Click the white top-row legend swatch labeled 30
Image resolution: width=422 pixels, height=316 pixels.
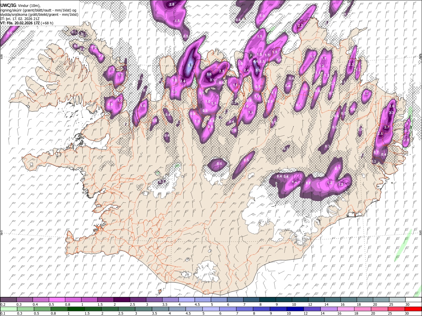pyautogui.click(x=413, y=300)
